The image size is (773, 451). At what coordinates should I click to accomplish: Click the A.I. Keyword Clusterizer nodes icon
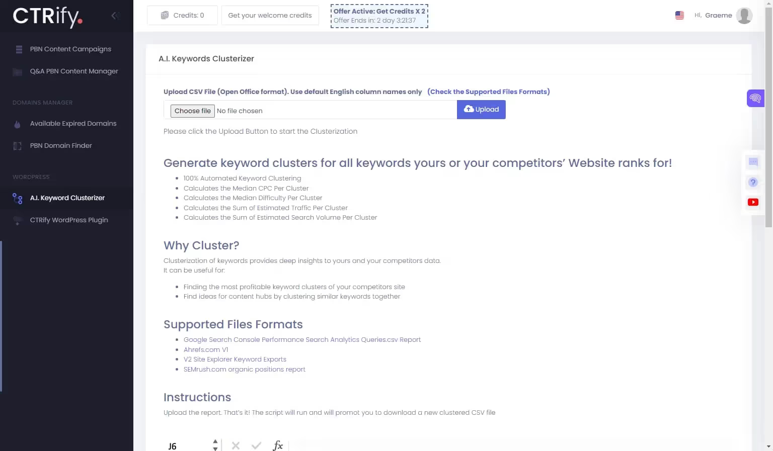click(x=18, y=198)
